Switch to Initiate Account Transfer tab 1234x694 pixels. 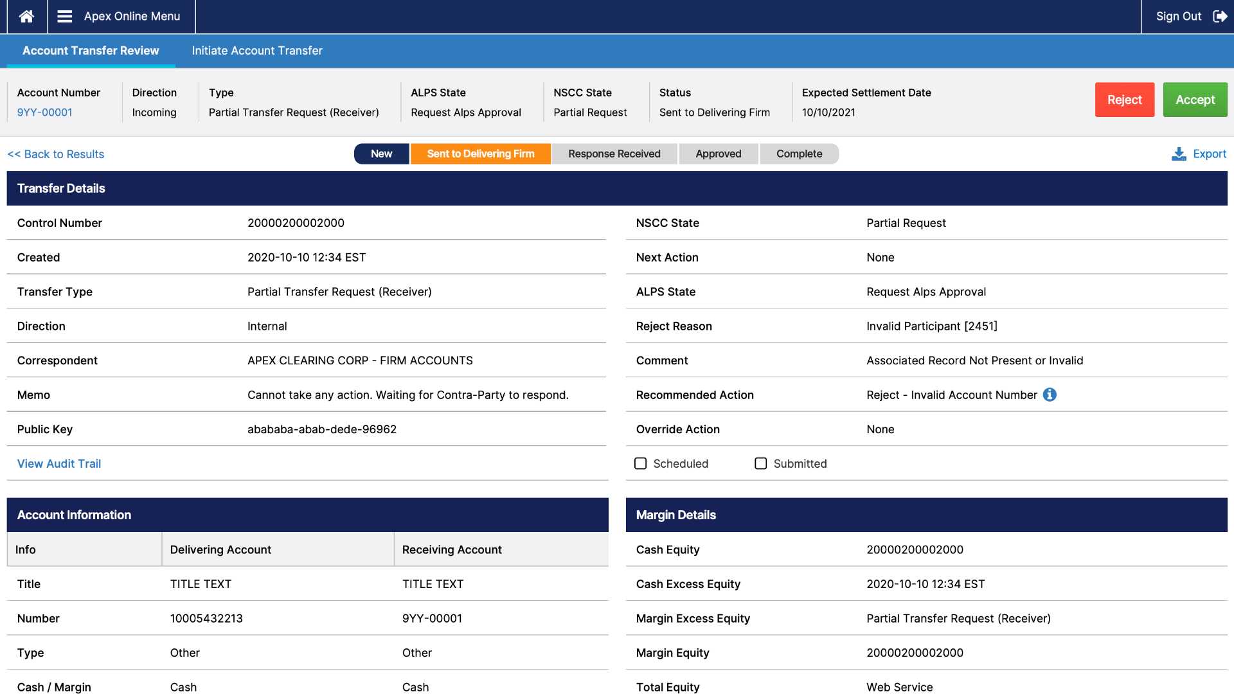pos(256,51)
